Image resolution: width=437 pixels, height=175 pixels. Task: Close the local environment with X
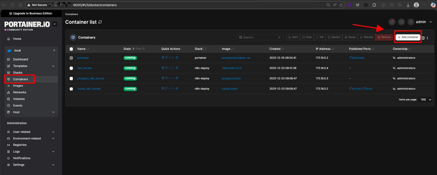[x=54, y=50]
